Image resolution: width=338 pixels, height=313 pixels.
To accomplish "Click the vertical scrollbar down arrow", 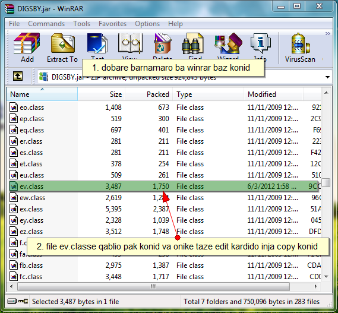I will point(326,277).
